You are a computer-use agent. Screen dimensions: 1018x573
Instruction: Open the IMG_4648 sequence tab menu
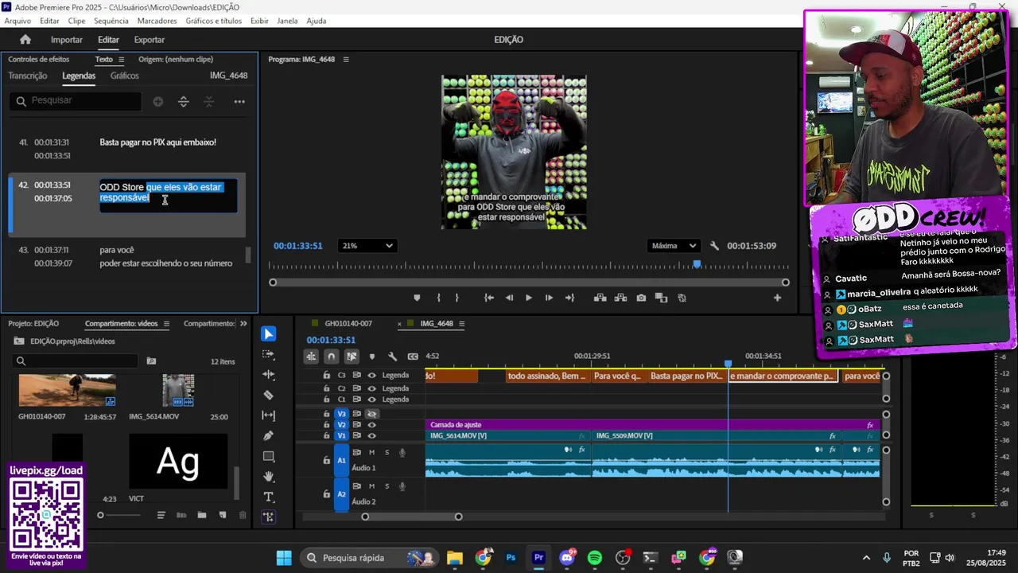point(461,324)
